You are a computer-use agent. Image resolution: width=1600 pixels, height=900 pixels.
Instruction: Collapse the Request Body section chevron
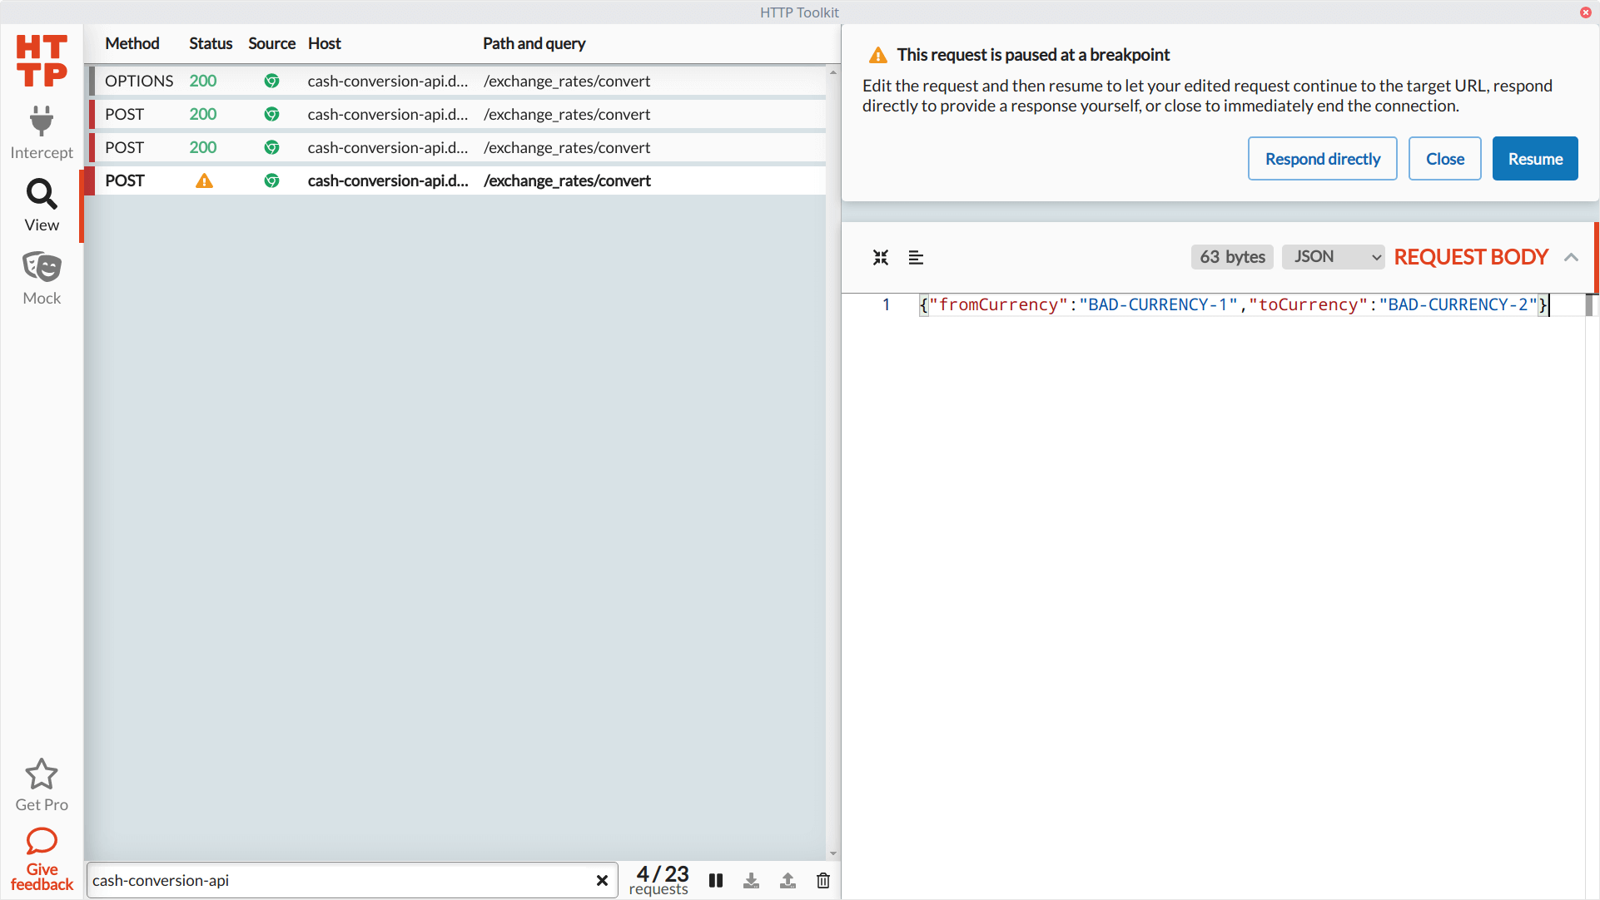coord(1572,257)
